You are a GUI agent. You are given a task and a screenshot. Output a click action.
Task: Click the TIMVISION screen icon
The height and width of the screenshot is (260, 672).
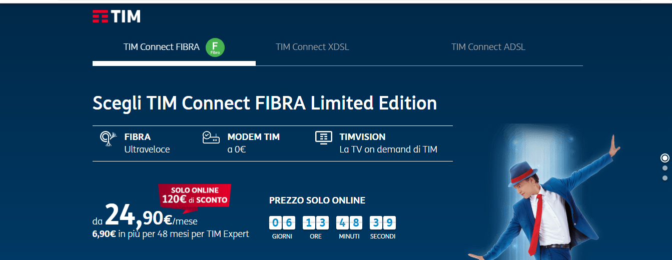tap(323, 137)
